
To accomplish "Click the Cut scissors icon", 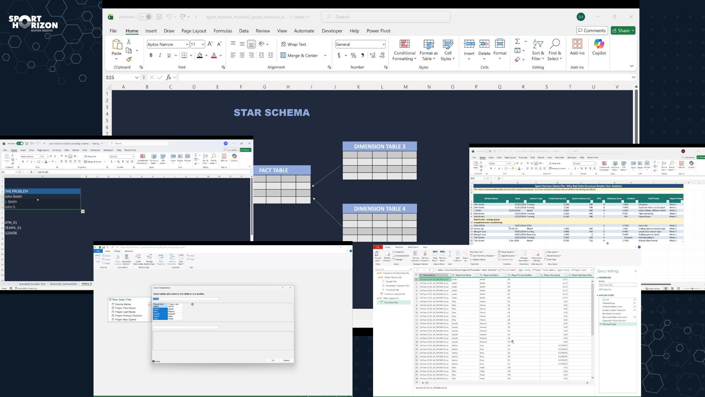I will click(x=129, y=42).
